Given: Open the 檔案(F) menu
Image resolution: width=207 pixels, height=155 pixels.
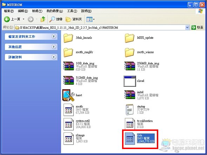Looking at the screenshot, I should [x=9, y=11].
